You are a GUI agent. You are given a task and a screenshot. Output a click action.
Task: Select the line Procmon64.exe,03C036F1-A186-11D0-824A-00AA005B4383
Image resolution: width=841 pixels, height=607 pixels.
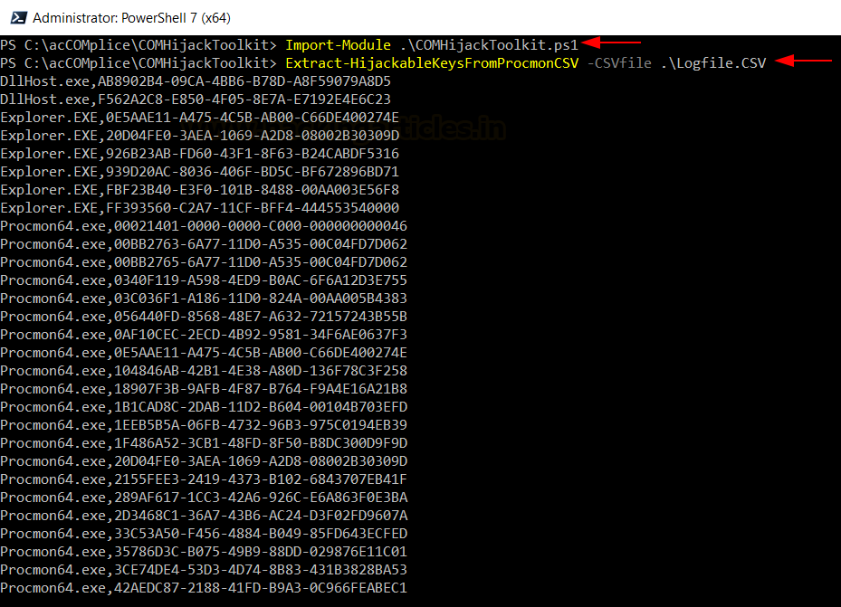pos(204,299)
